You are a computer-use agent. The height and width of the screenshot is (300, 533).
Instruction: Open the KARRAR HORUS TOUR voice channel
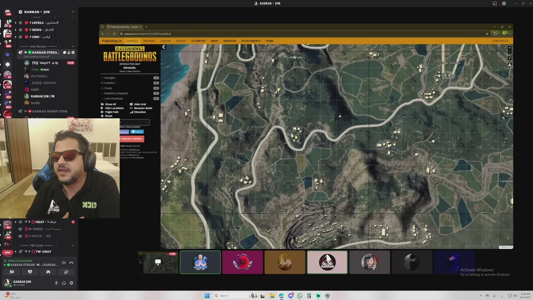[46, 111]
